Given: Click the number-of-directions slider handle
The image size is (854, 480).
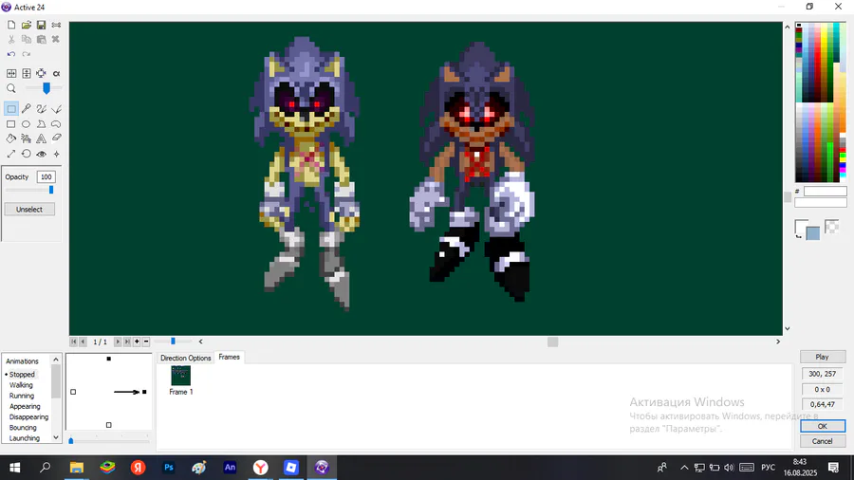Looking at the screenshot, I should point(71,440).
